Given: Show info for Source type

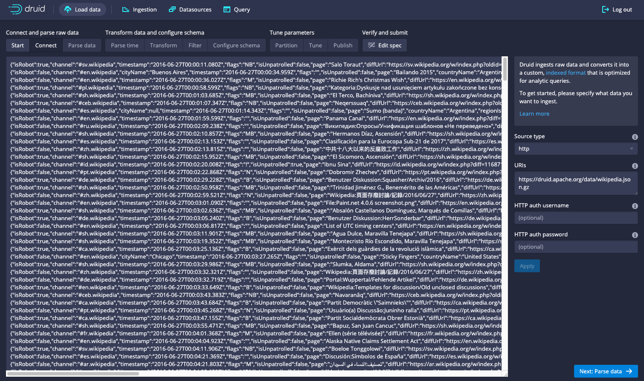Looking at the screenshot, I should coord(635,137).
